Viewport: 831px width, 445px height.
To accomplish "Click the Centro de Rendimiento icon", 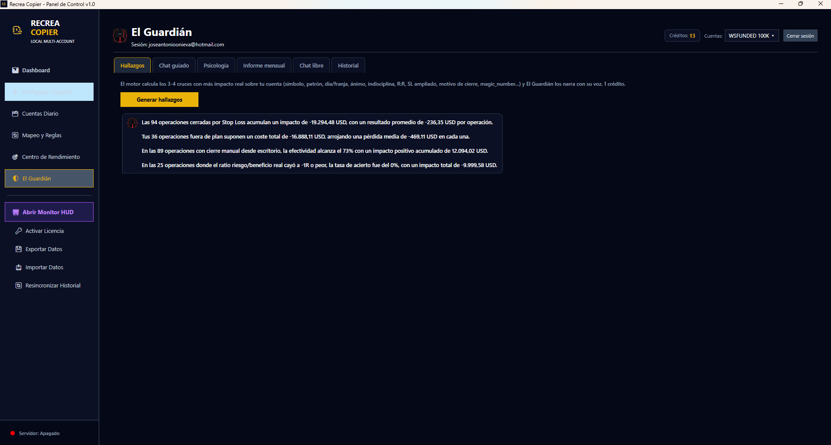I will tap(15, 157).
